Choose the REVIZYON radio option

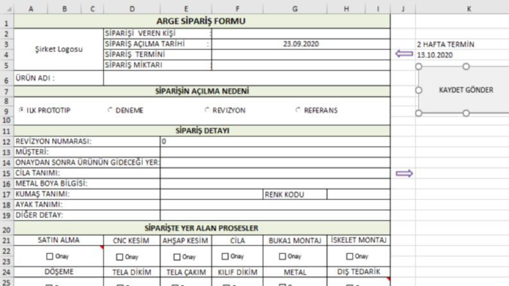[x=207, y=110]
